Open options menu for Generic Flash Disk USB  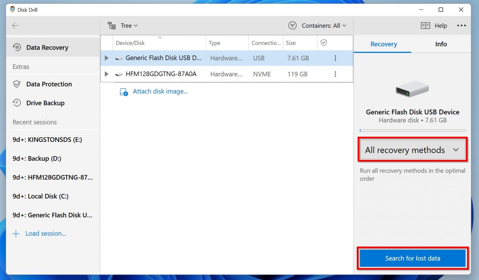(x=335, y=58)
